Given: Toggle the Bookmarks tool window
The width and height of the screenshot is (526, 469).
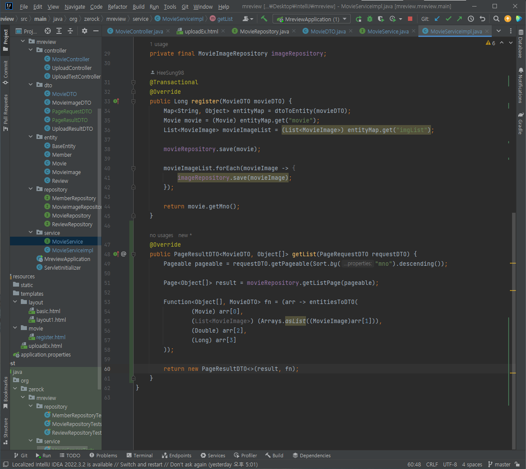Looking at the screenshot, I should point(6,393).
